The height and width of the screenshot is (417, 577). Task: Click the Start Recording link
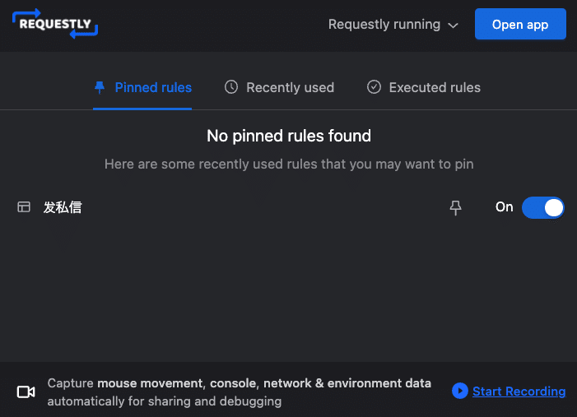coord(519,392)
